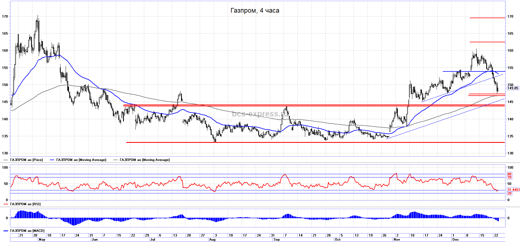Click the date label "29" in June

coord(147,235)
